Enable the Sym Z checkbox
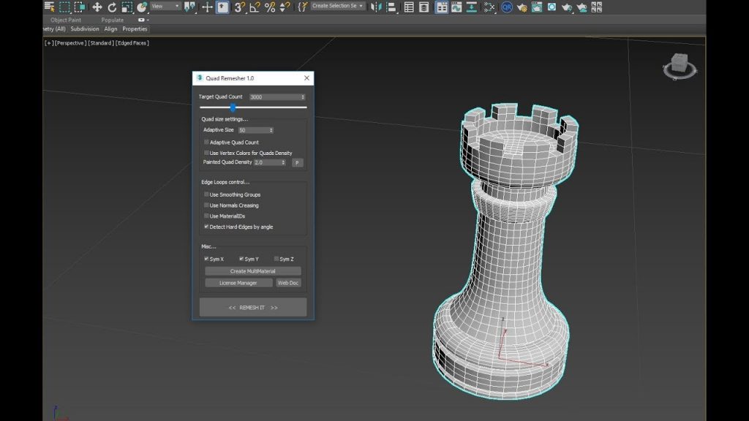This screenshot has height=421, width=749. coord(276,258)
